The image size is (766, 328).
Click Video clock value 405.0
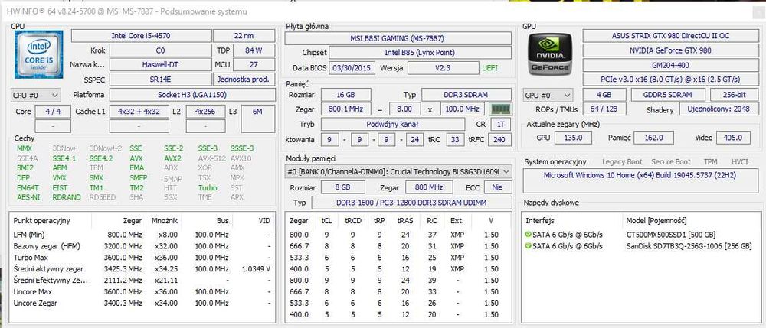point(733,138)
